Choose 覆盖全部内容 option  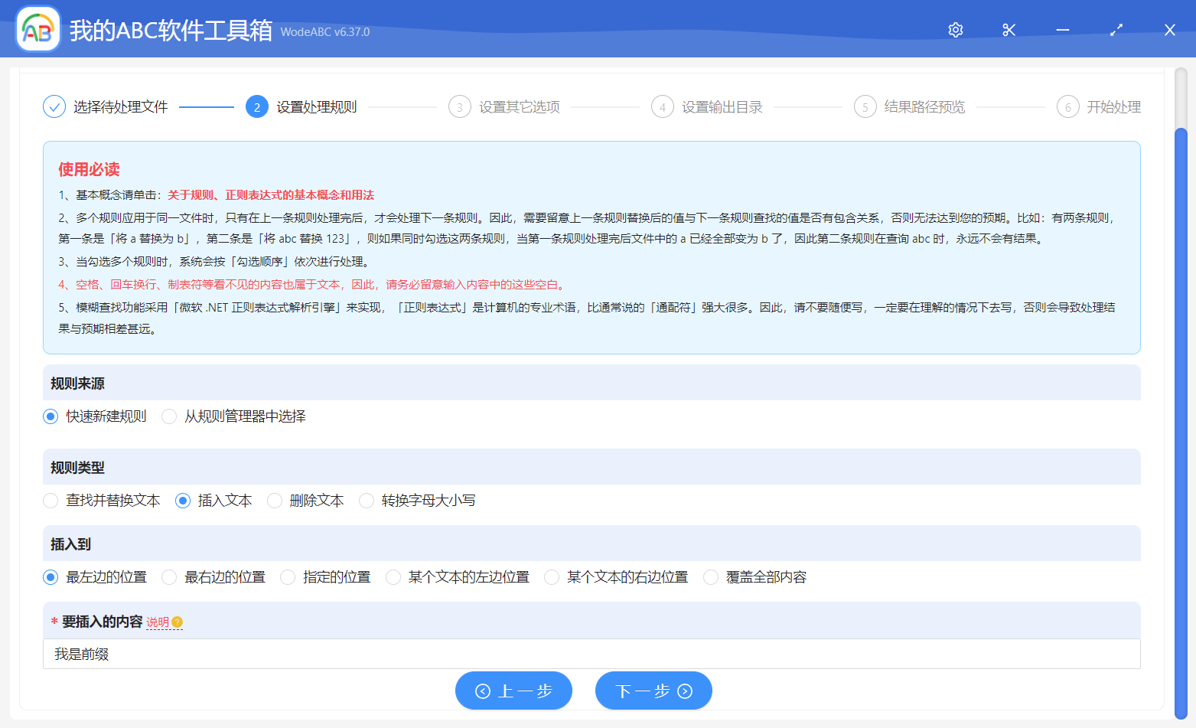tap(711, 577)
